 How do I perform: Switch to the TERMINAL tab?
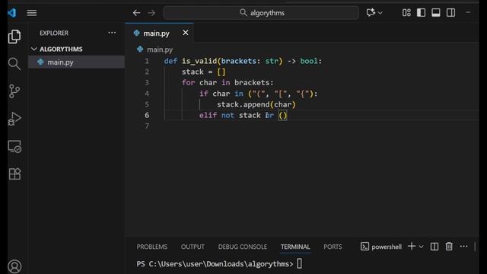pyautogui.click(x=295, y=247)
